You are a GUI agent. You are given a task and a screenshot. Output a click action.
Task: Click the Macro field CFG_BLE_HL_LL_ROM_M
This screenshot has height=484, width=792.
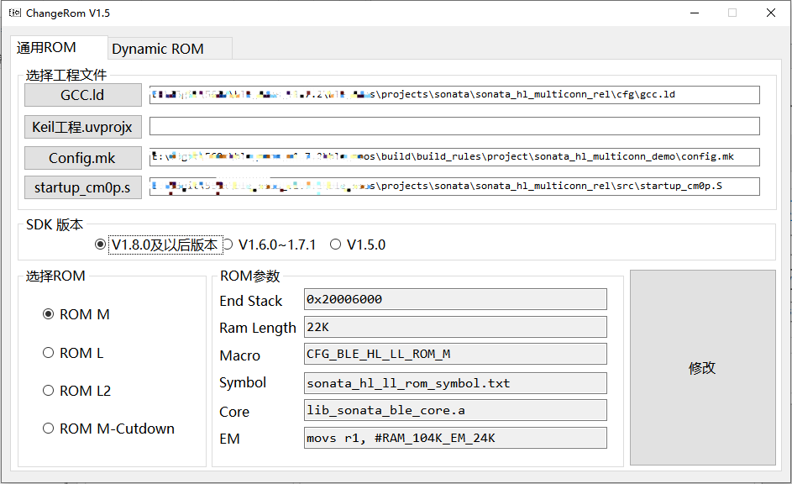pyautogui.click(x=455, y=354)
